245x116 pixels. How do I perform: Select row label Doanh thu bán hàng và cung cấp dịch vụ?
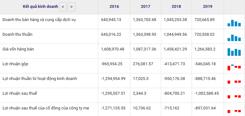coord(39,20)
